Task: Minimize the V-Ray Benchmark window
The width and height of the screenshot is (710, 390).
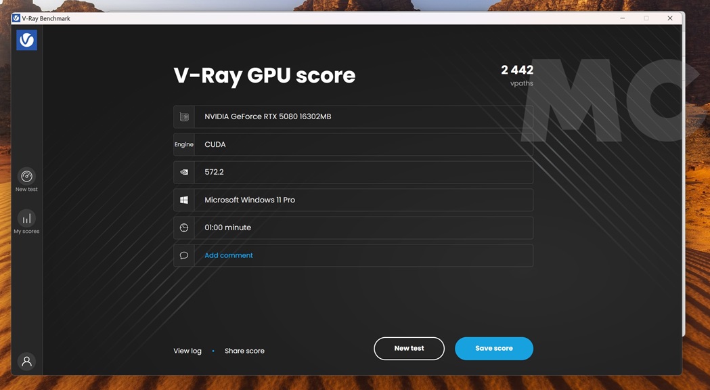Action: coord(622,18)
